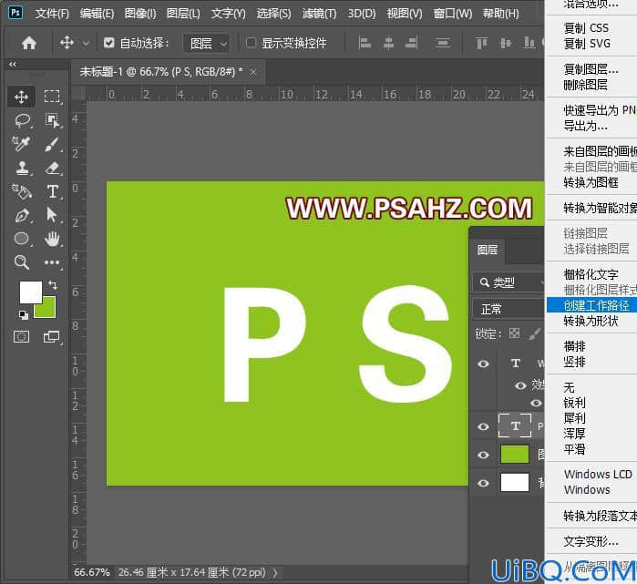Open Move tool preset picker arrow
This screenshot has width=637, height=584.
click(x=86, y=43)
